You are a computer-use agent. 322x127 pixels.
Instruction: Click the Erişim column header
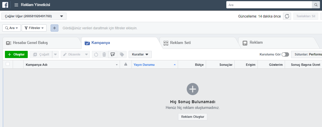[246, 65]
